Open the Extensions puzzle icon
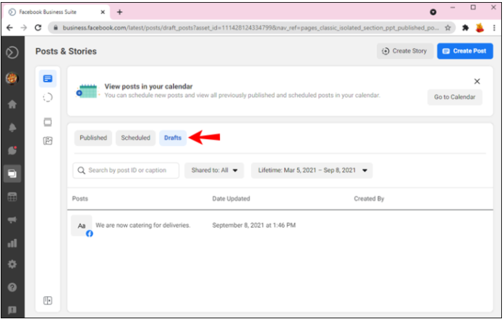 tap(465, 28)
